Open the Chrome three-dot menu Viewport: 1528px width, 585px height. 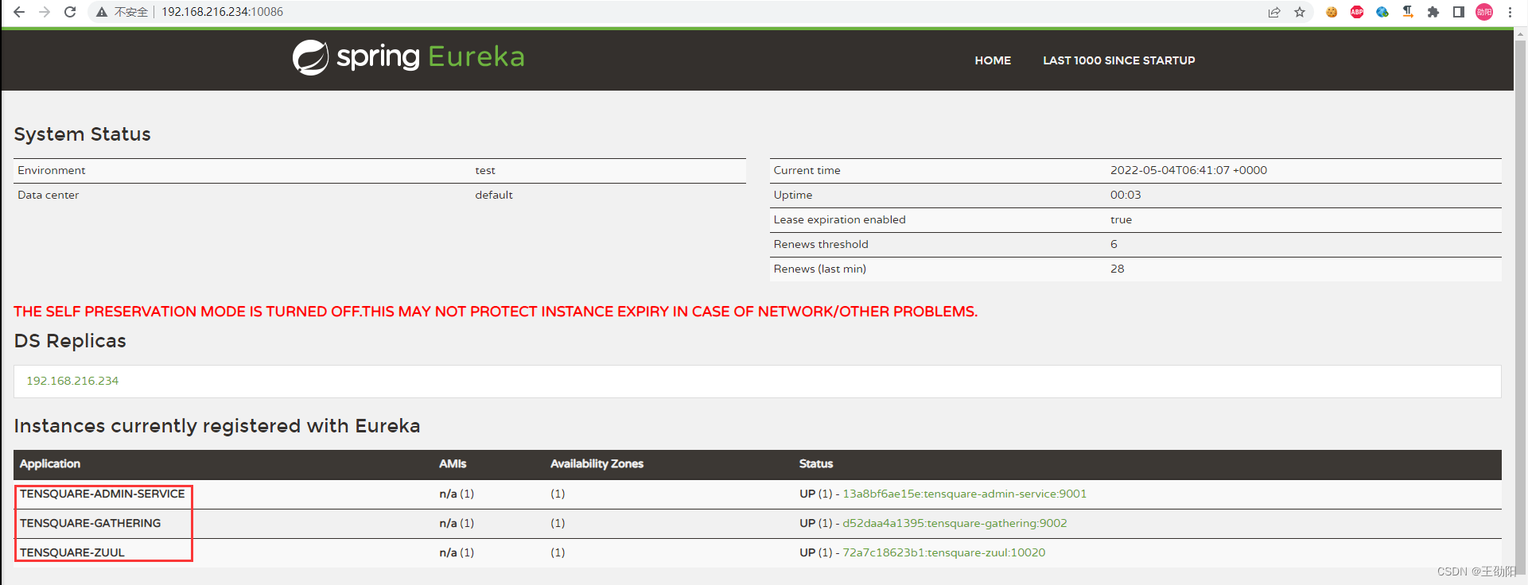(1510, 12)
